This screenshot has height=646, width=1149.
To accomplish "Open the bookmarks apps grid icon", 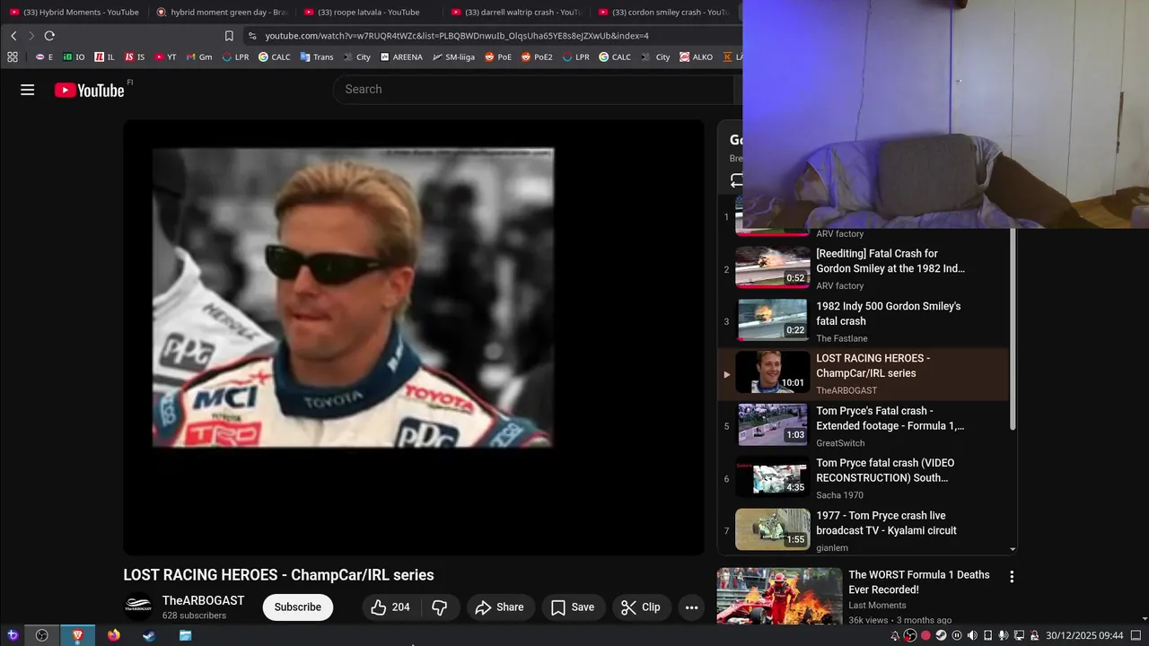I will [13, 57].
